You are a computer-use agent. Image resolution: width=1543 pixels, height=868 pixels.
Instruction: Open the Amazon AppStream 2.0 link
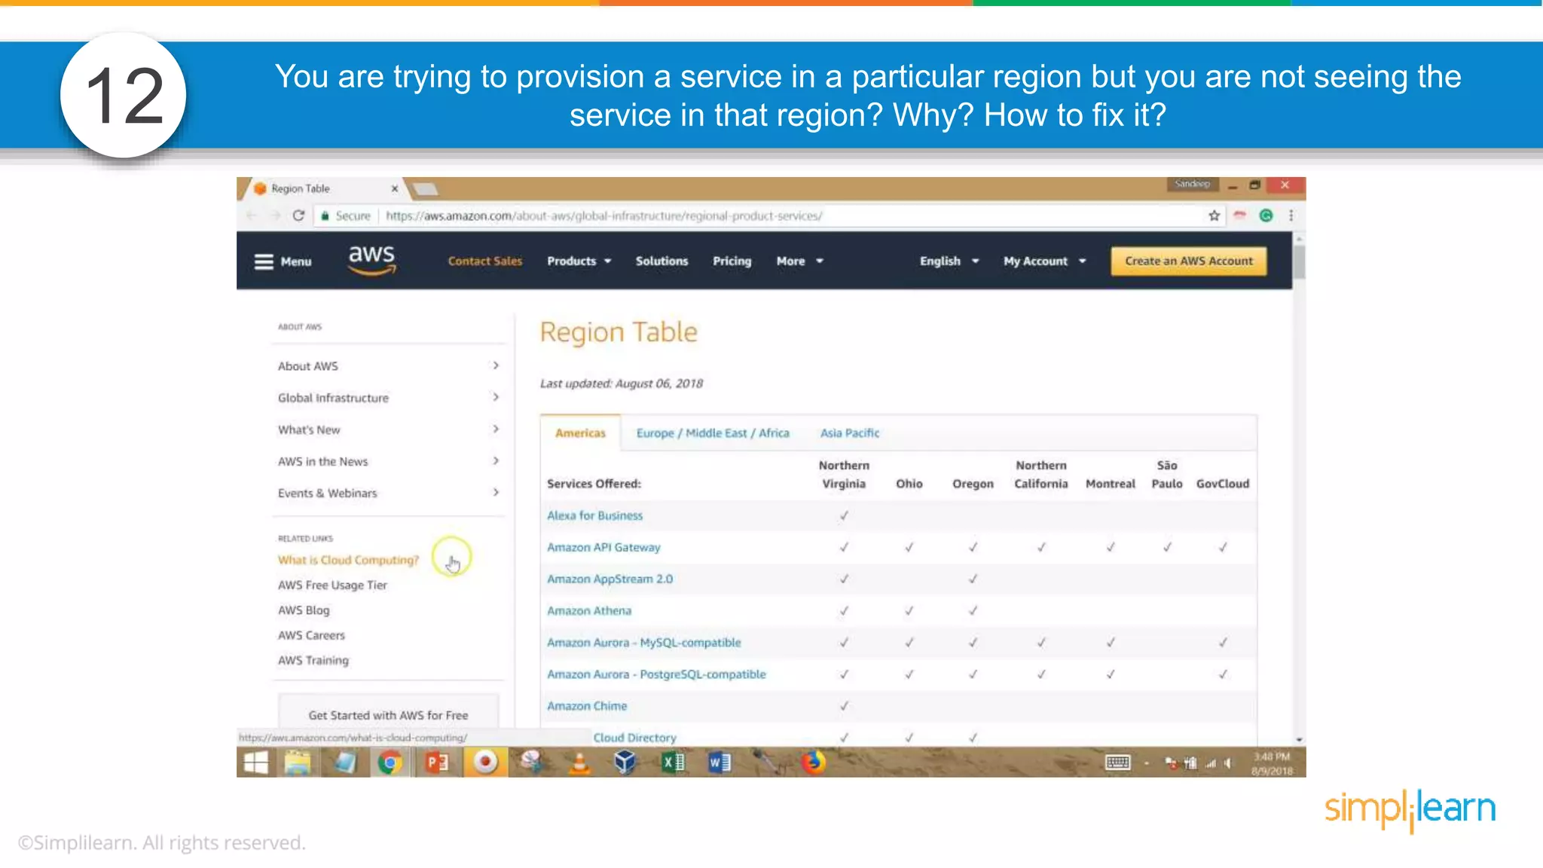[610, 579]
